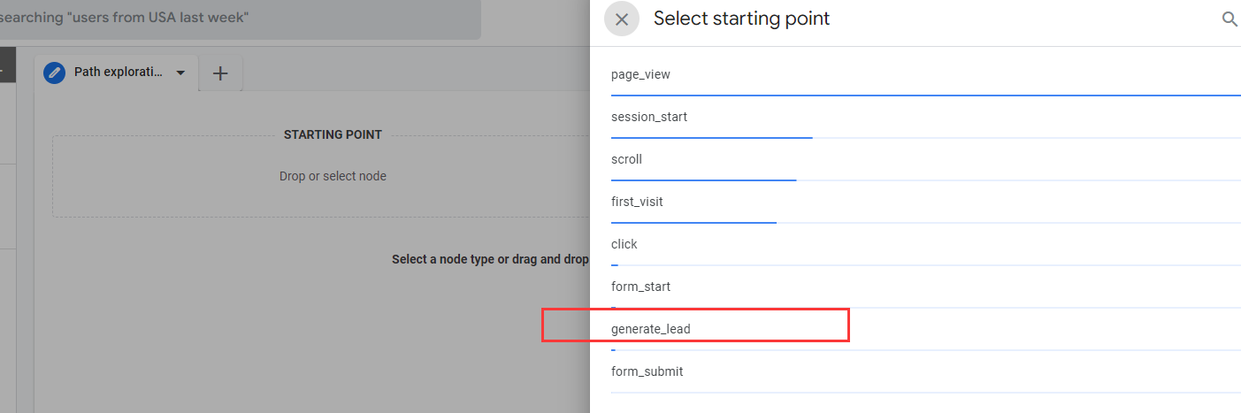
Task: Click the STARTING POINT label
Action: click(x=333, y=134)
